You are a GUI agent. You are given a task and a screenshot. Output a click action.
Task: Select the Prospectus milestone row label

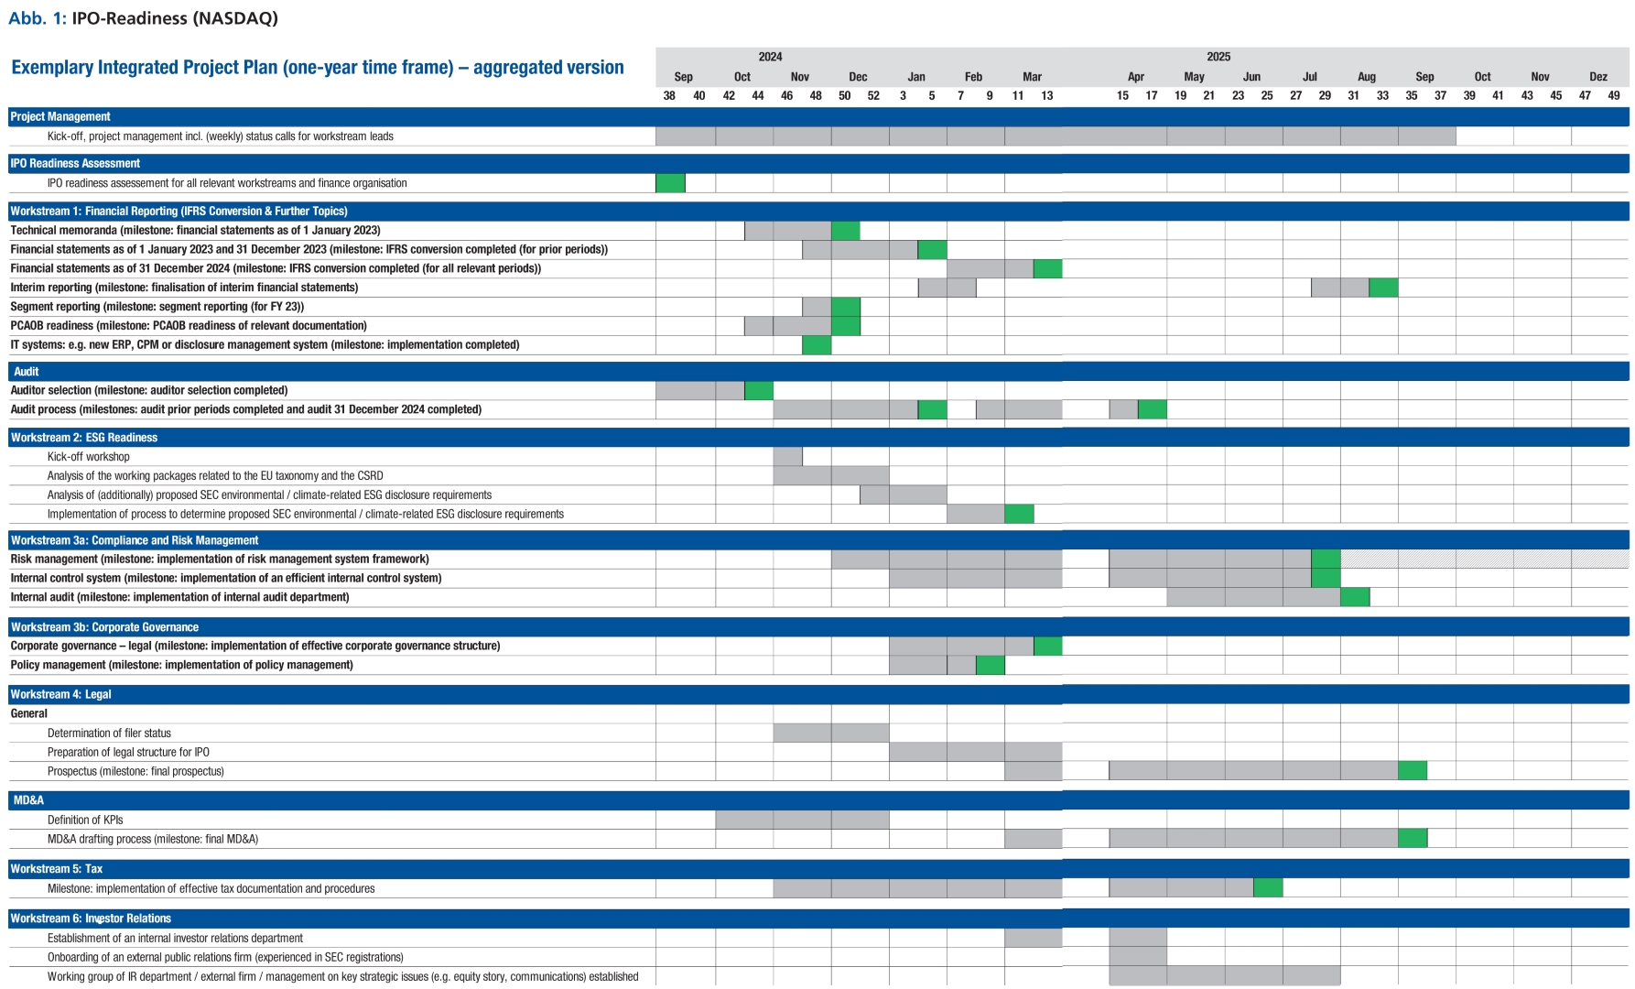point(135,771)
